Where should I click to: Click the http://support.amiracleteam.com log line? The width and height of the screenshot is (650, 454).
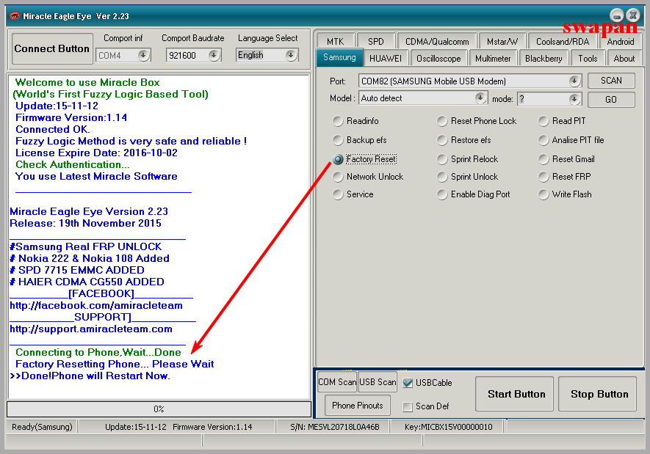tap(91, 329)
